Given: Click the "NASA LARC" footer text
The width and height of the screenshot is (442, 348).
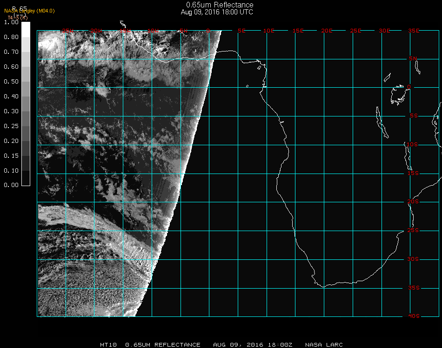Looking at the screenshot, I should (324, 345).
